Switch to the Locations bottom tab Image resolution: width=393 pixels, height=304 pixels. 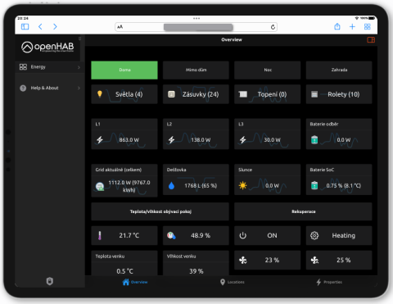point(232,282)
